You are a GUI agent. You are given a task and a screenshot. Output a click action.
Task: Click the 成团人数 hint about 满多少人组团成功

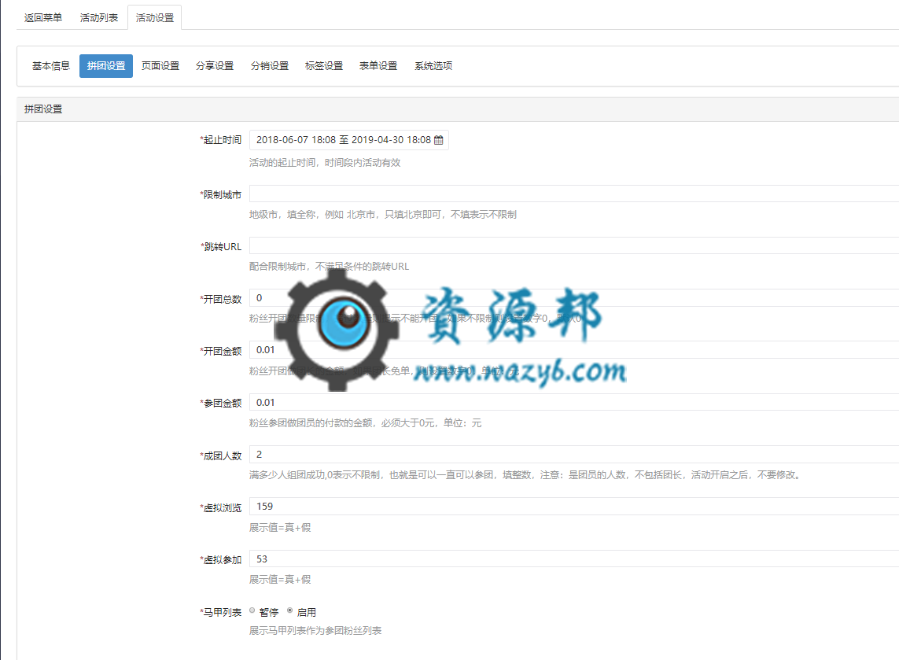point(525,475)
